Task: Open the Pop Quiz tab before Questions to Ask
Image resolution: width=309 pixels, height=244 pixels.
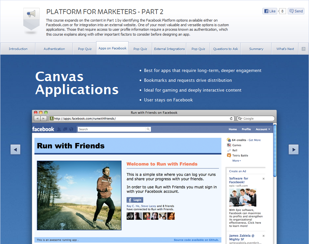Action: 198,49
